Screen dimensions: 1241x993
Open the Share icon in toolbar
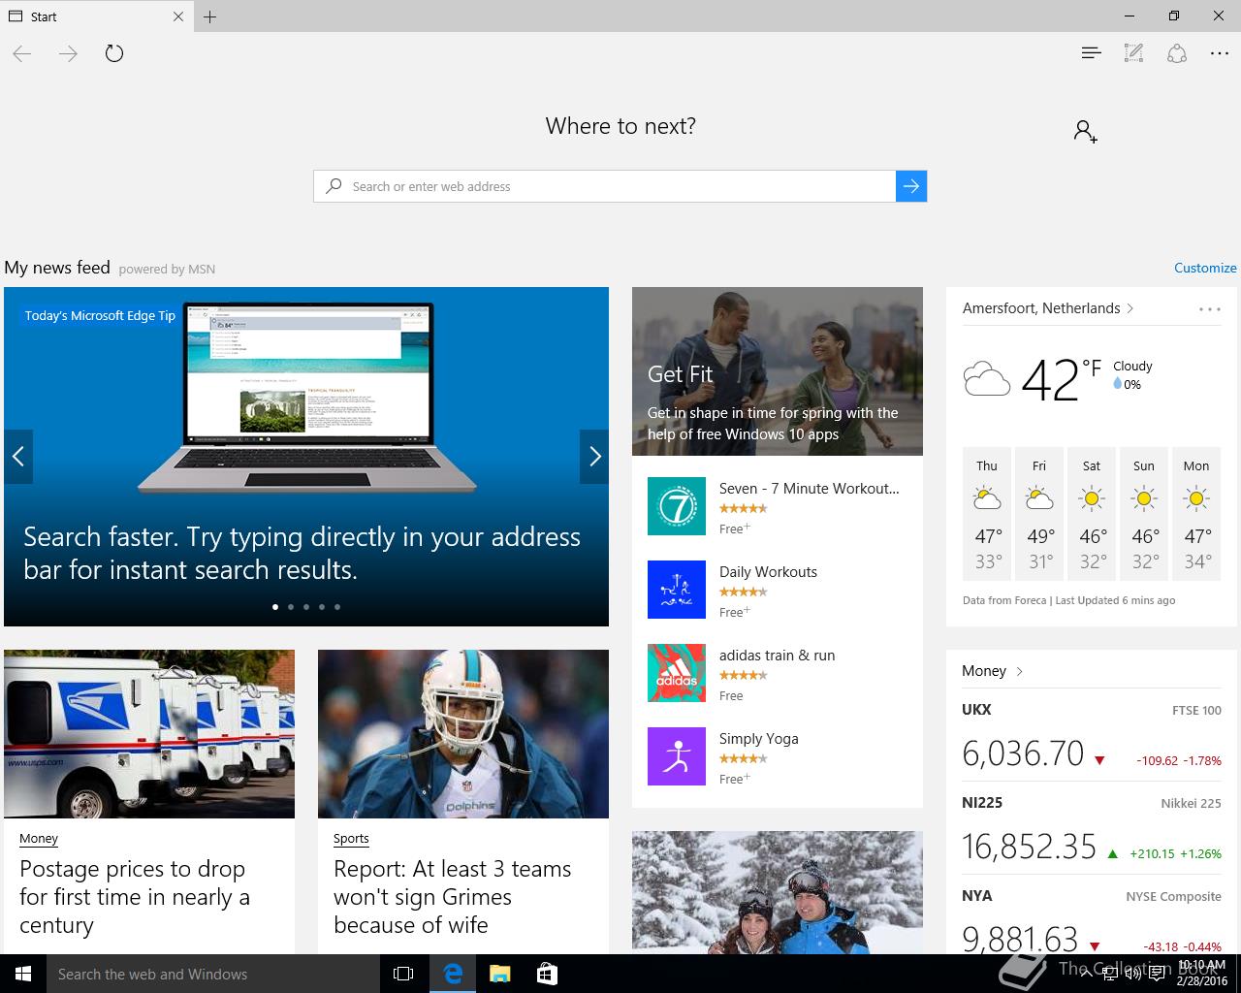[1177, 53]
